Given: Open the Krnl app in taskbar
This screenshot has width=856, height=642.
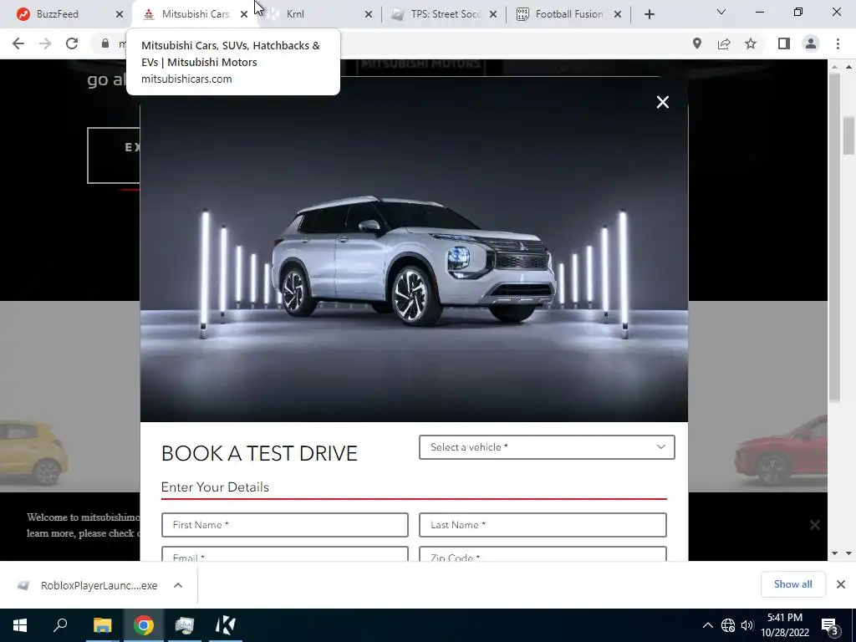Looking at the screenshot, I should [x=226, y=625].
